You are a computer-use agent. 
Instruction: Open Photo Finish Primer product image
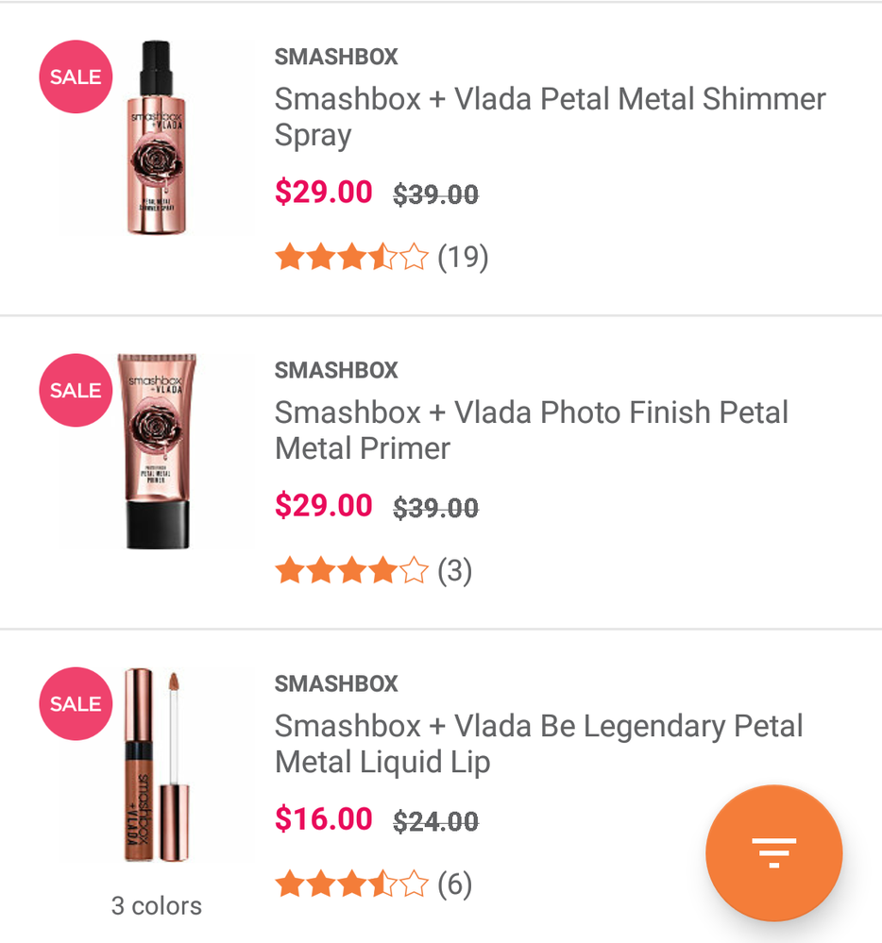tap(157, 451)
